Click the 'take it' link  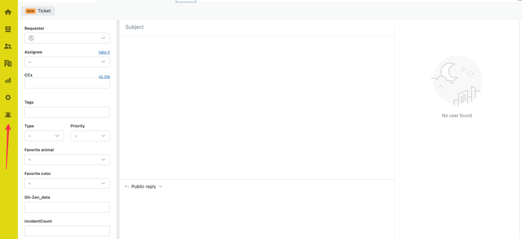point(104,52)
